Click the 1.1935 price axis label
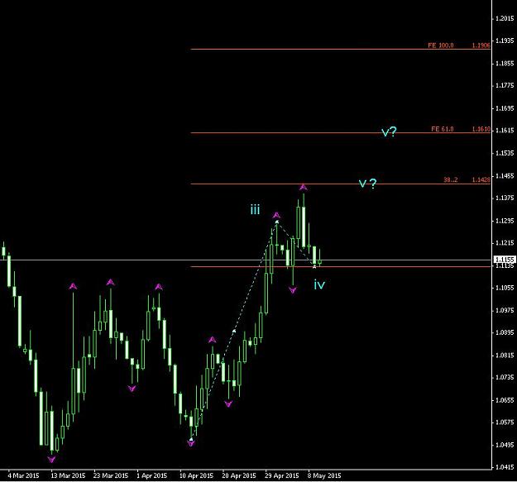Image resolution: width=517 pixels, height=482 pixels. (505, 41)
